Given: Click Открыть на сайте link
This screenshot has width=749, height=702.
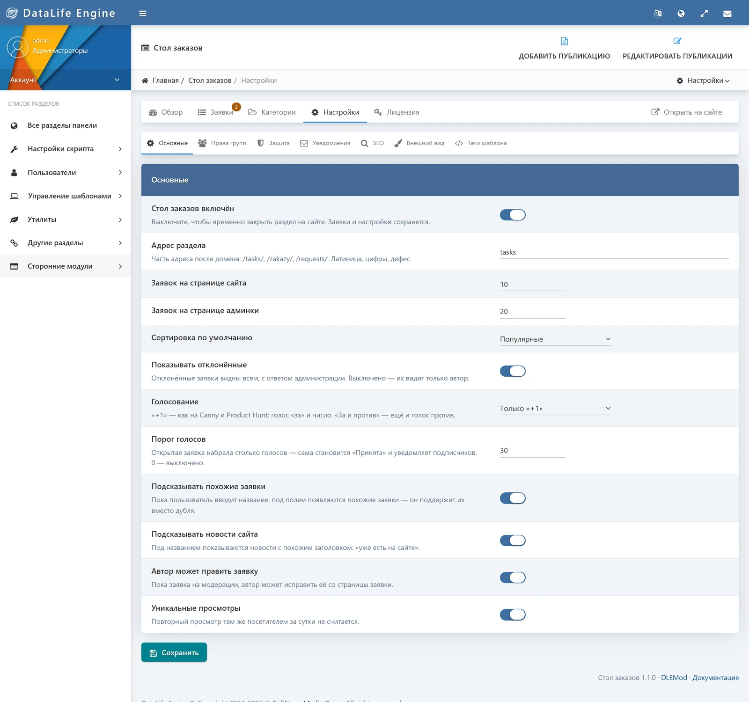Looking at the screenshot, I should click(687, 112).
